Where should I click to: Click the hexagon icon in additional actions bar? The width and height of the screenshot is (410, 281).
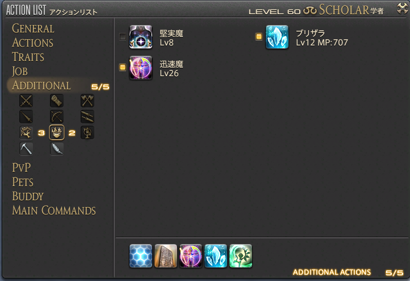pos(141,256)
